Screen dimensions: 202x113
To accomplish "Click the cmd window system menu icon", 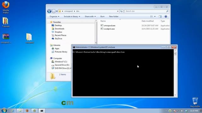I will 74,47.
